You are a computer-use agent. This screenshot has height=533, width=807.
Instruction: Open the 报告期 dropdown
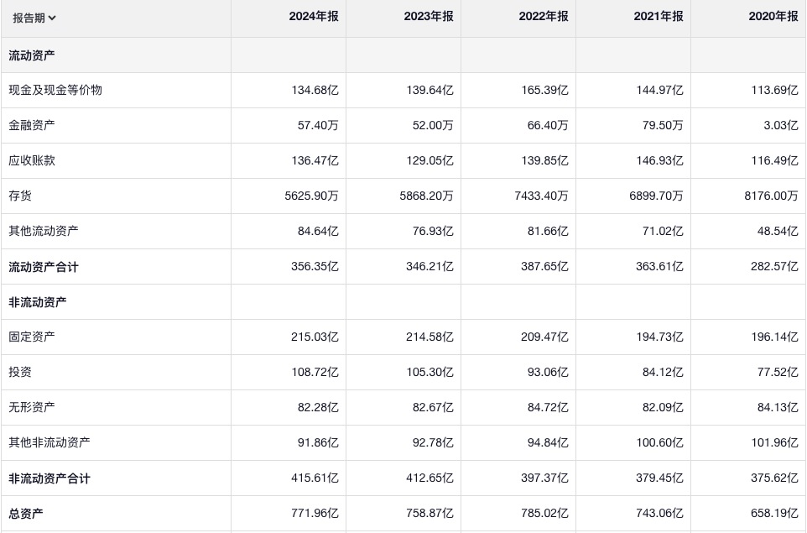coord(34,18)
